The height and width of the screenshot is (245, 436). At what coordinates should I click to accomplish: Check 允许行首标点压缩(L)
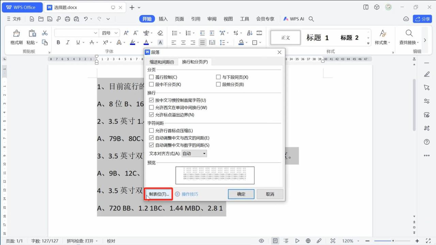tap(152, 130)
